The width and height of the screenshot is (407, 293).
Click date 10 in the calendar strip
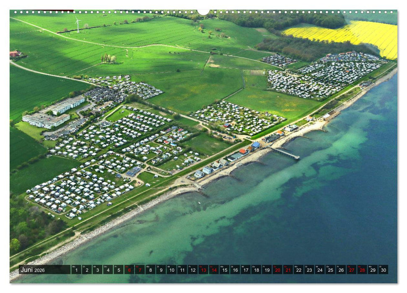171,270
